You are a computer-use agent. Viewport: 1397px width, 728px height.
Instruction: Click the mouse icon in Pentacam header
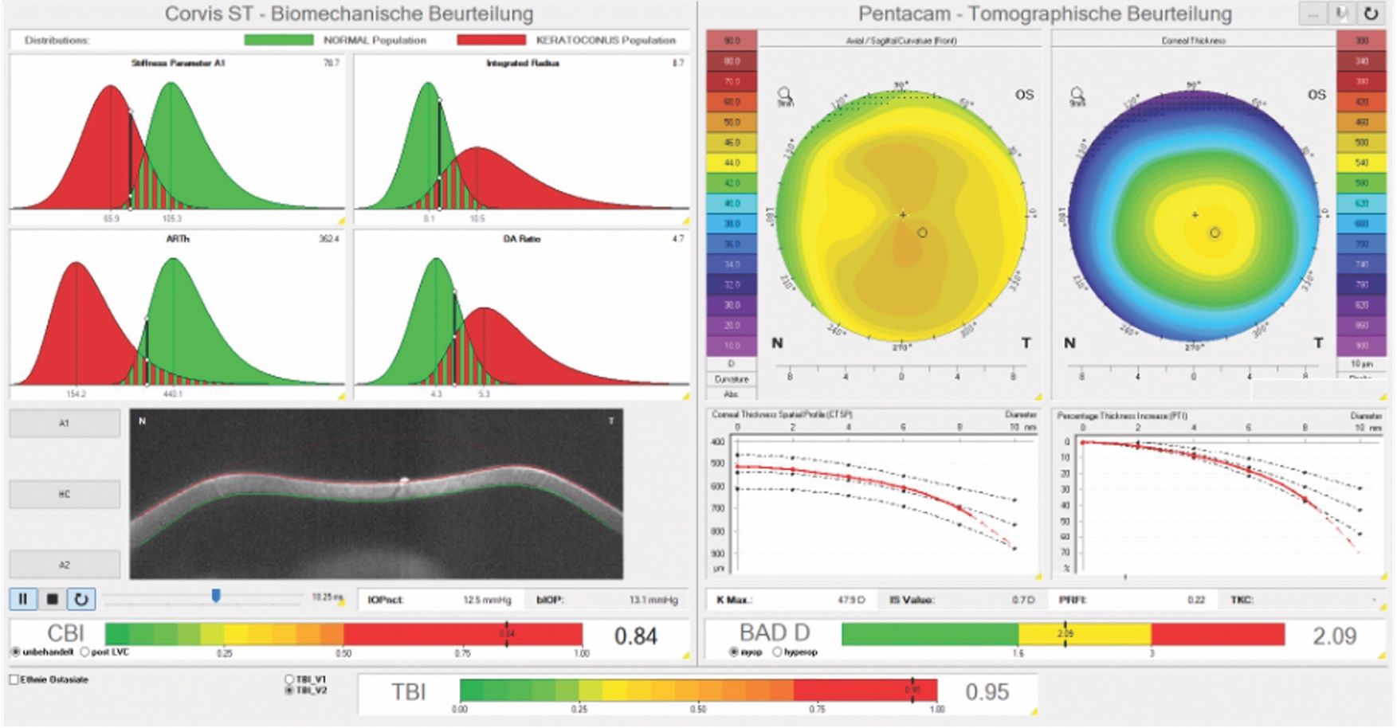[x=1342, y=14]
